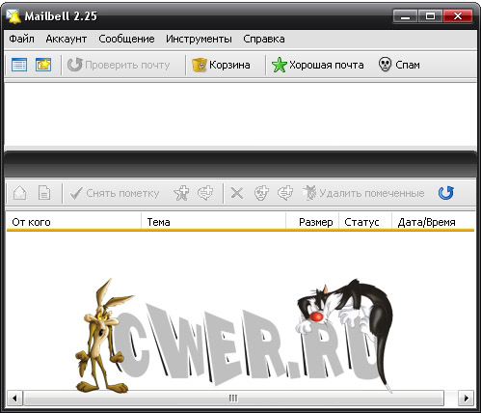Click the horizontal scrollbar thumb
This screenshot has height=413, width=481.
[x=233, y=399]
